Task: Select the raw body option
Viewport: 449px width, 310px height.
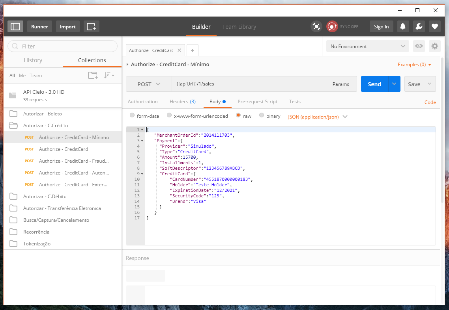Action: pyautogui.click(x=238, y=115)
